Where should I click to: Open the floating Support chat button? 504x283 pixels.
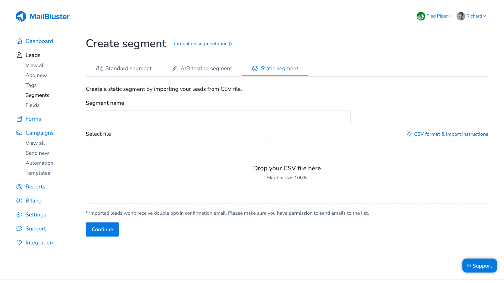[x=479, y=266]
